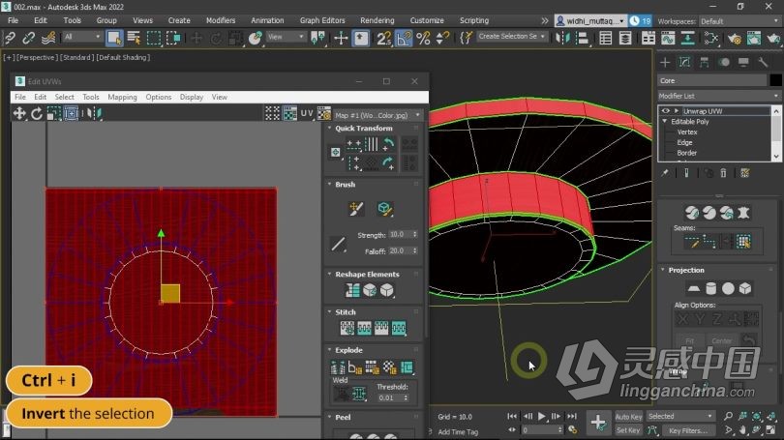Apply Box Map projection
The height and width of the screenshot is (440, 784).
click(x=745, y=288)
